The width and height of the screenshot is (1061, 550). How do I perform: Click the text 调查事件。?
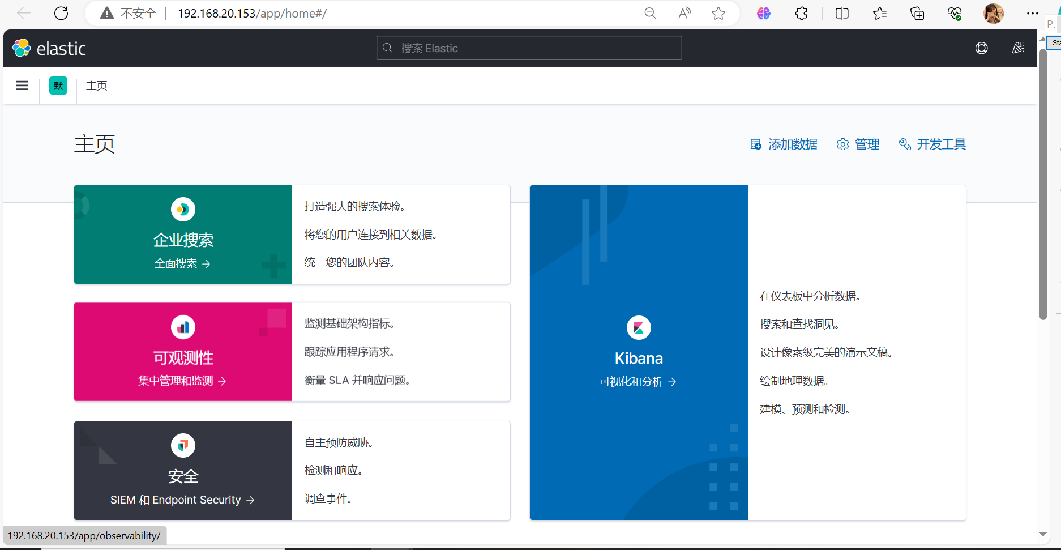(328, 499)
